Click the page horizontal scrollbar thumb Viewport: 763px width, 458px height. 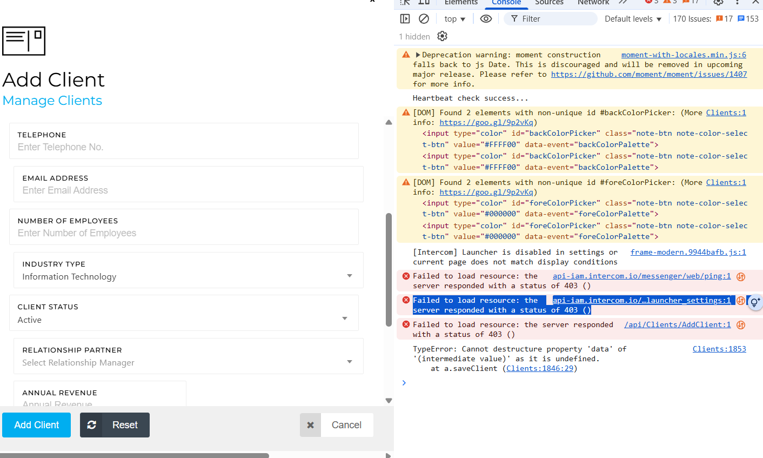click(x=135, y=455)
